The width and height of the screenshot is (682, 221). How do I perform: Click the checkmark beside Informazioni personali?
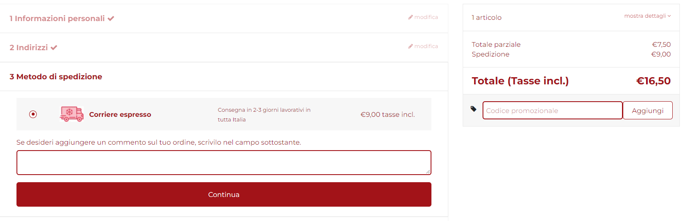pos(111,19)
